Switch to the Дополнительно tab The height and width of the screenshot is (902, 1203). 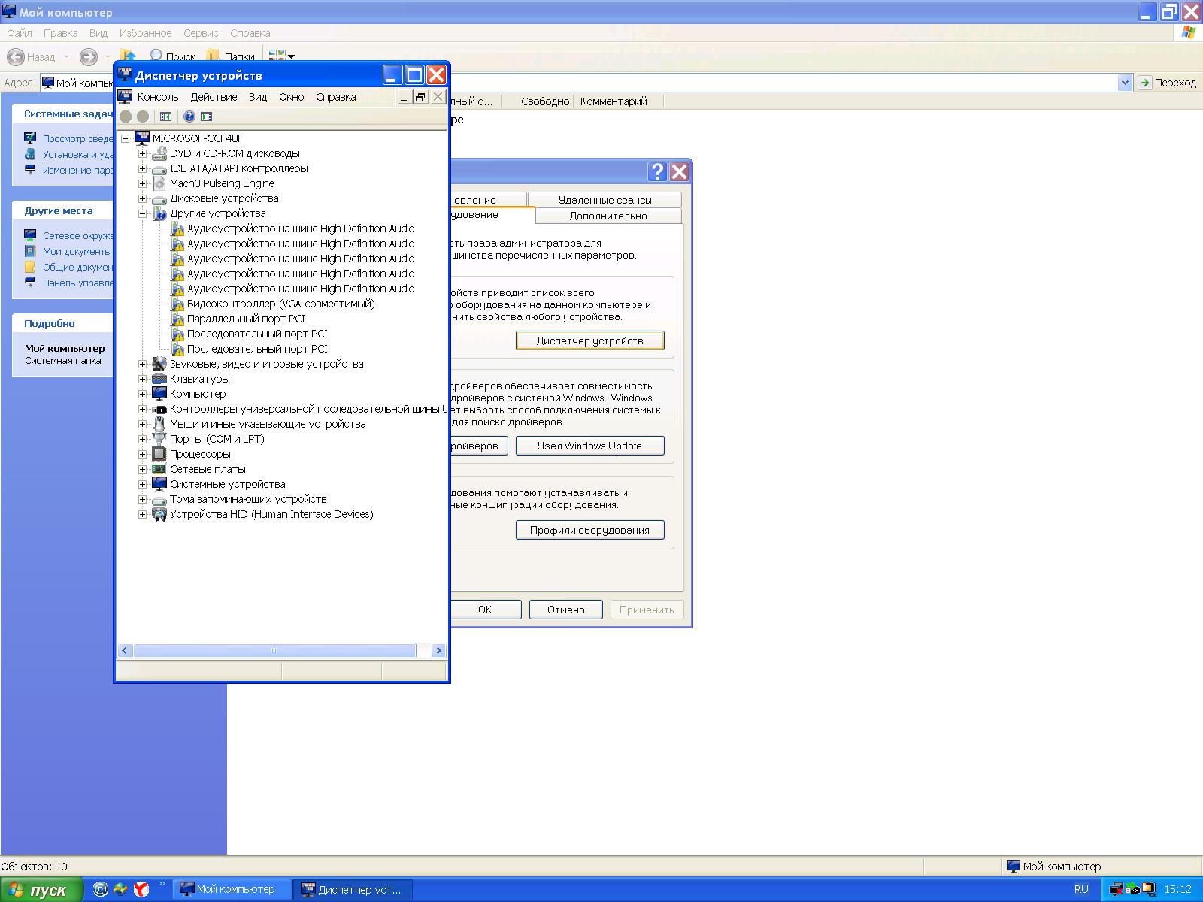(x=608, y=216)
